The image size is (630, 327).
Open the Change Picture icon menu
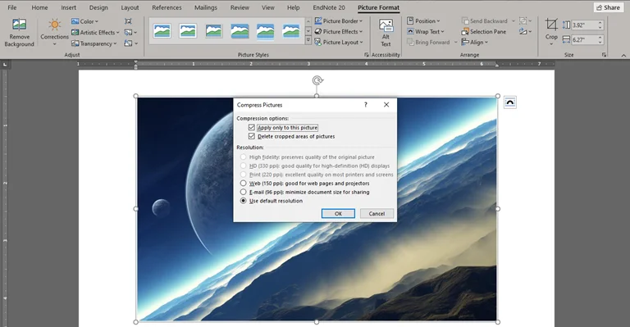(130, 32)
